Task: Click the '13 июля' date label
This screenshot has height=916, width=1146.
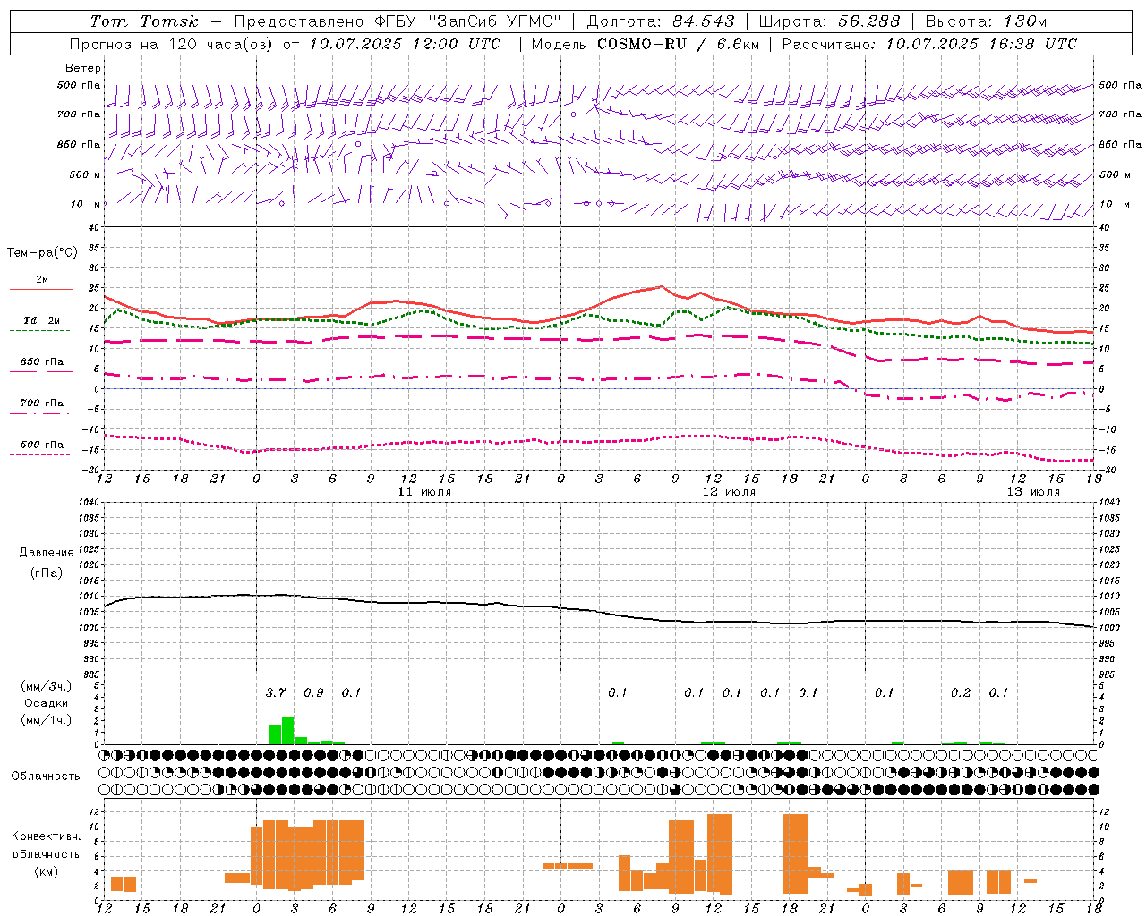Action: click(1033, 492)
